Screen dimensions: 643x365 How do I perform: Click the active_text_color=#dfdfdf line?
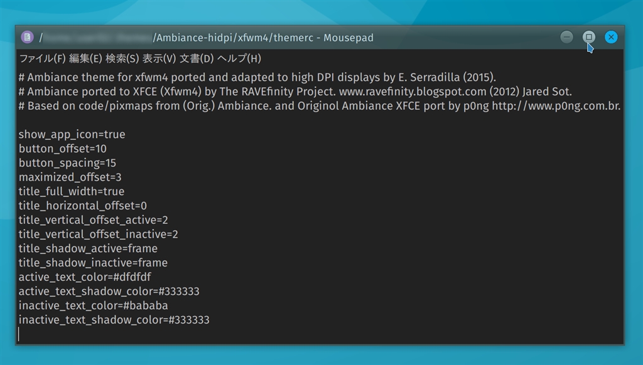click(x=85, y=277)
